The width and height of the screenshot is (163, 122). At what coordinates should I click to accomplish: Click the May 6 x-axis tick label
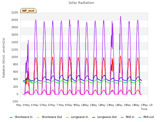point(46,105)
